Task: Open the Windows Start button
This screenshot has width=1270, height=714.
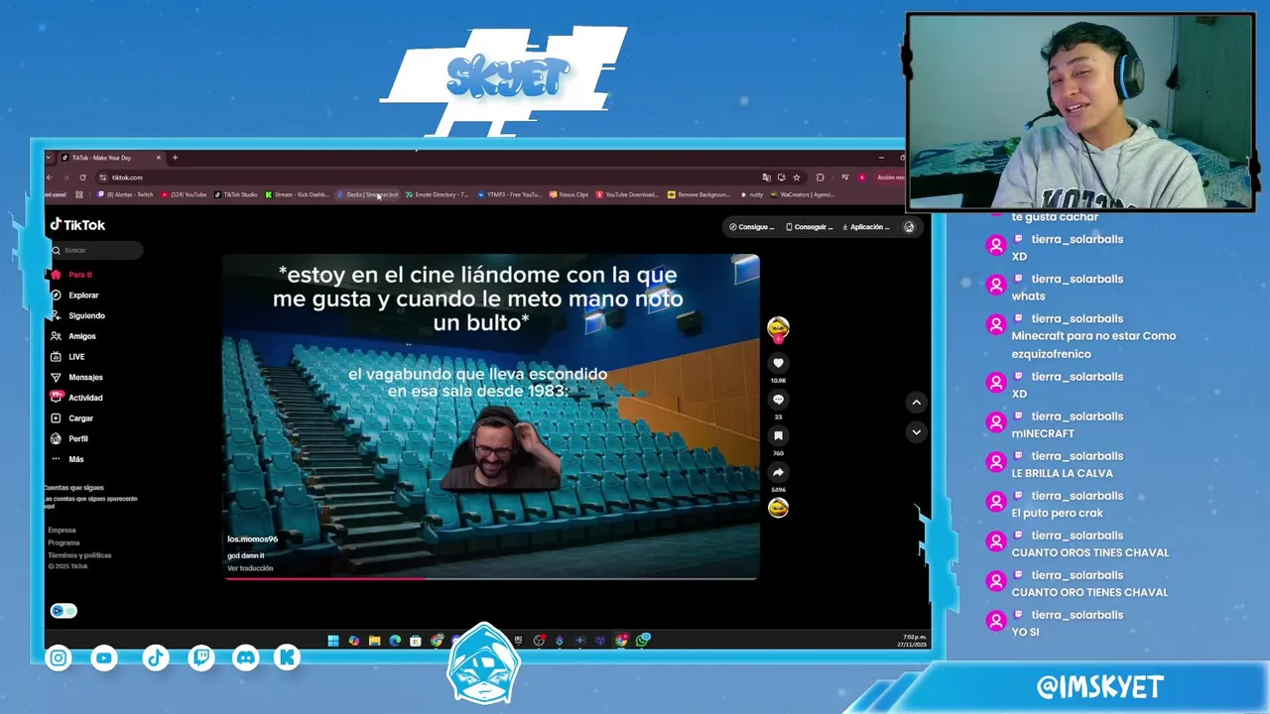Action: coord(333,641)
